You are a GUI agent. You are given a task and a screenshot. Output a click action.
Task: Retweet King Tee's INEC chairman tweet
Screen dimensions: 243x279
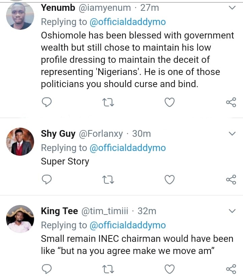109,269
